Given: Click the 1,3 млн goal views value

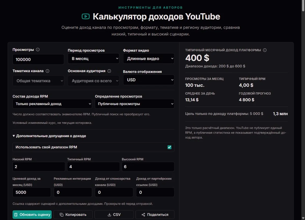Looking at the screenshot, I should point(280,114).
